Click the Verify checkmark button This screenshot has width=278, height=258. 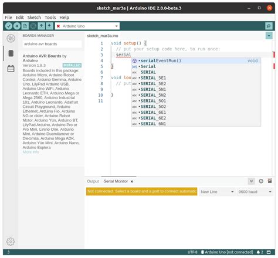pos(9,26)
